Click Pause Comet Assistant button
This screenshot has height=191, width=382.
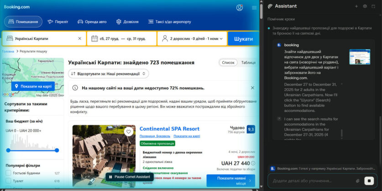coord(130,177)
